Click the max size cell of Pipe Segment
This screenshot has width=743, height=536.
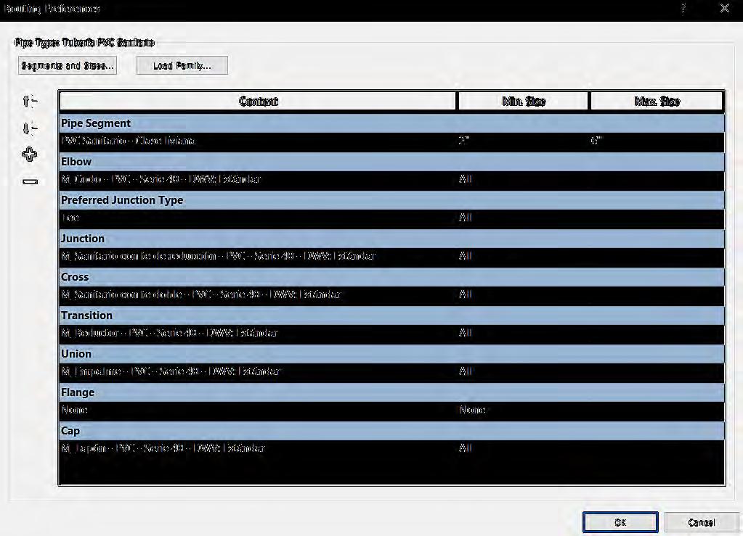point(657,141)
